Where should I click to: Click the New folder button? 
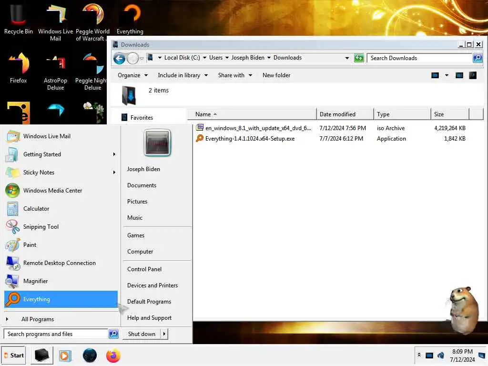point(276,75)
